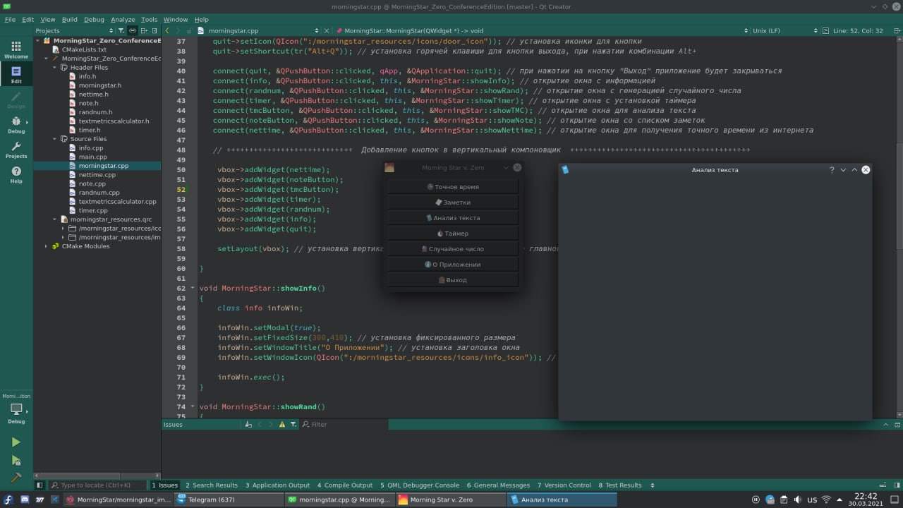Screen dimensions: 903x508
Task: Toggle show warnings icon in Issues
Action: point(282,425)
